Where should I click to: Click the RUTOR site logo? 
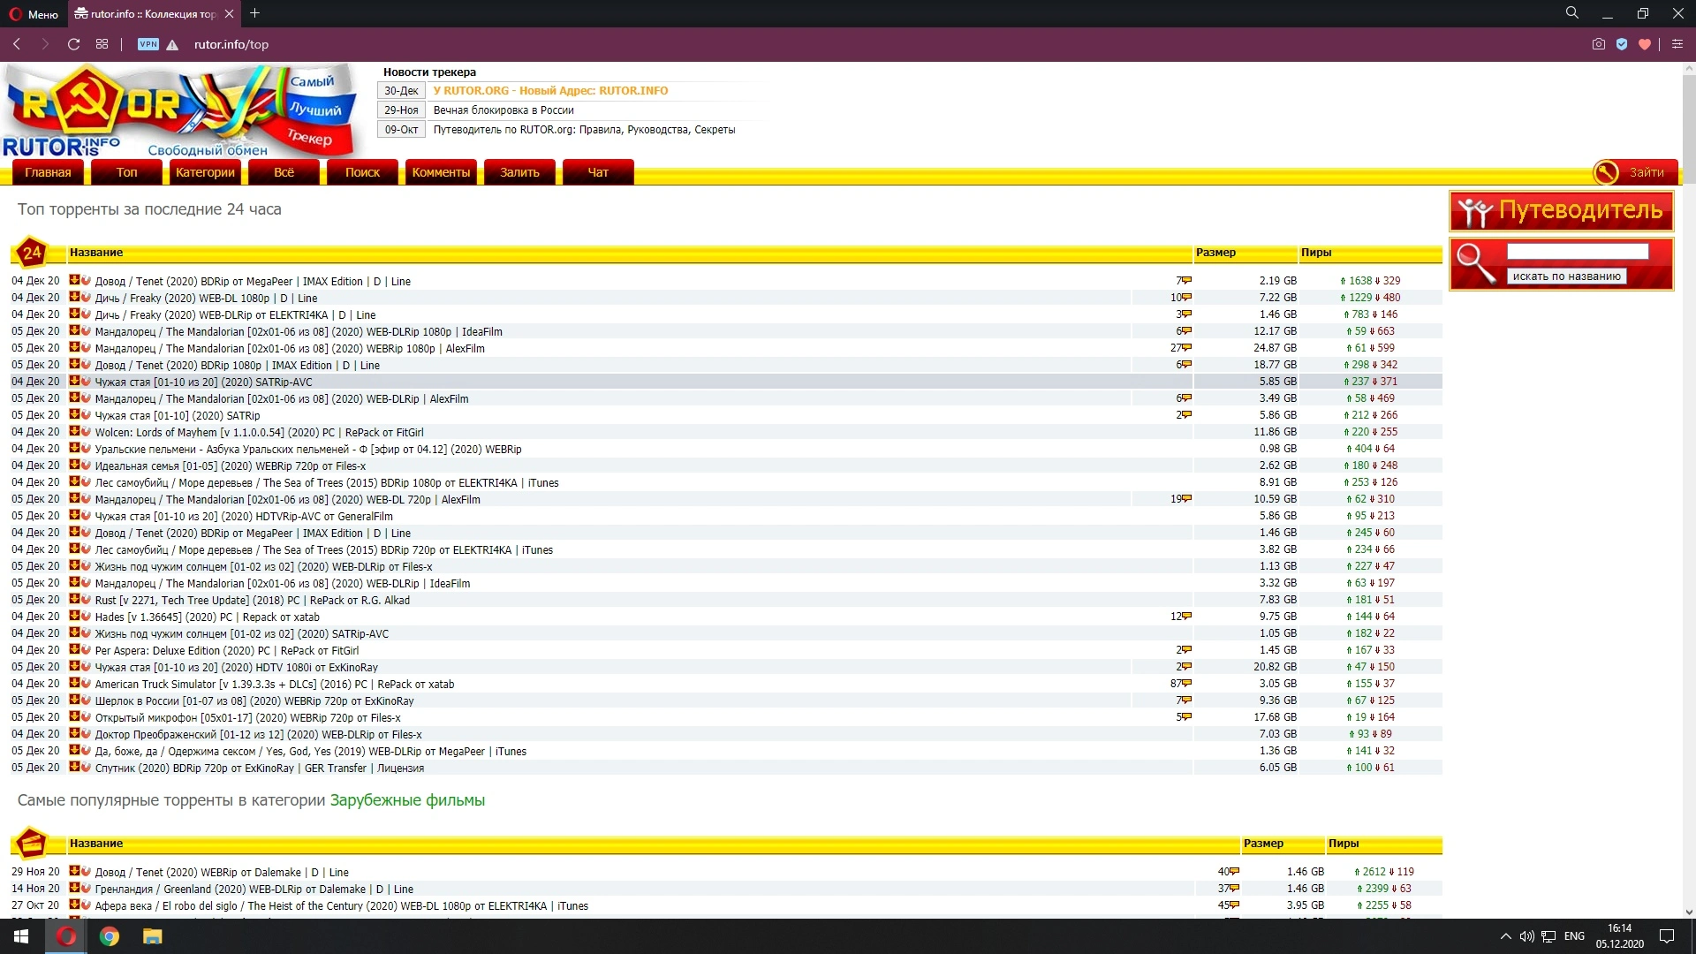(x=181, y=110)
